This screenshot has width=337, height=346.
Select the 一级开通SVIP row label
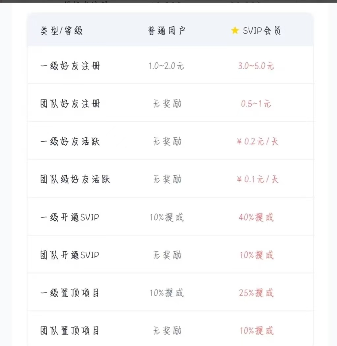(70, 217)
